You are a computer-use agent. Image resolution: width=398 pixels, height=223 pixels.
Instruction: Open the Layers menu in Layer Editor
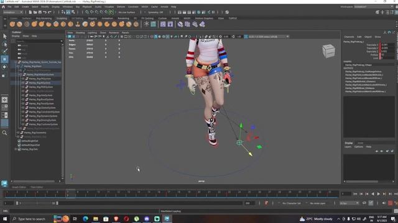[x=348, y=147]
